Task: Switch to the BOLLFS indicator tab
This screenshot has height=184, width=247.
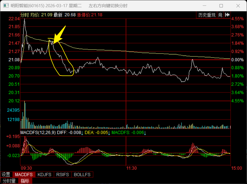Action: point(82,174)
